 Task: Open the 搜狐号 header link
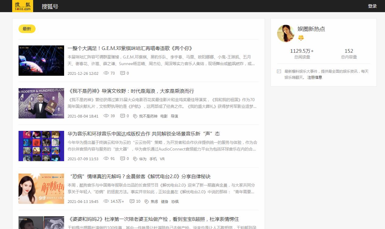(x=50, y=6)
